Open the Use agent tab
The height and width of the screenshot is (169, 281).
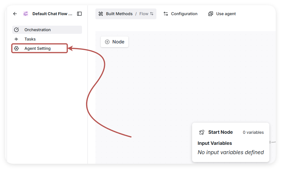pyautogui.click(x=226, y=14)
